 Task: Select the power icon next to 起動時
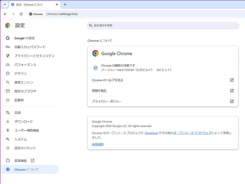click(x=7, y=100)
